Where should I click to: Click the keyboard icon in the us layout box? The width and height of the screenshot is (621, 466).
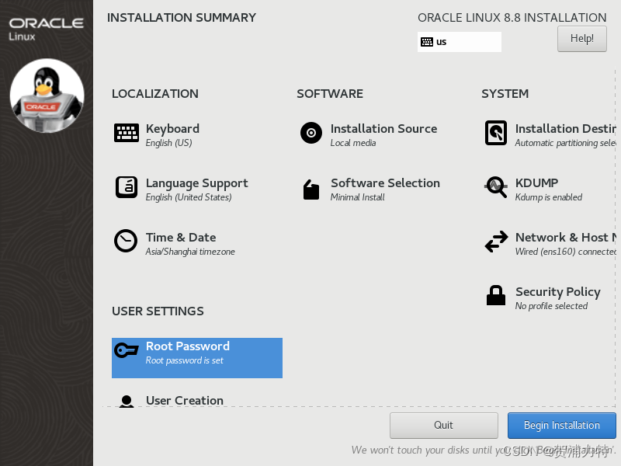(x=427, y=42)
